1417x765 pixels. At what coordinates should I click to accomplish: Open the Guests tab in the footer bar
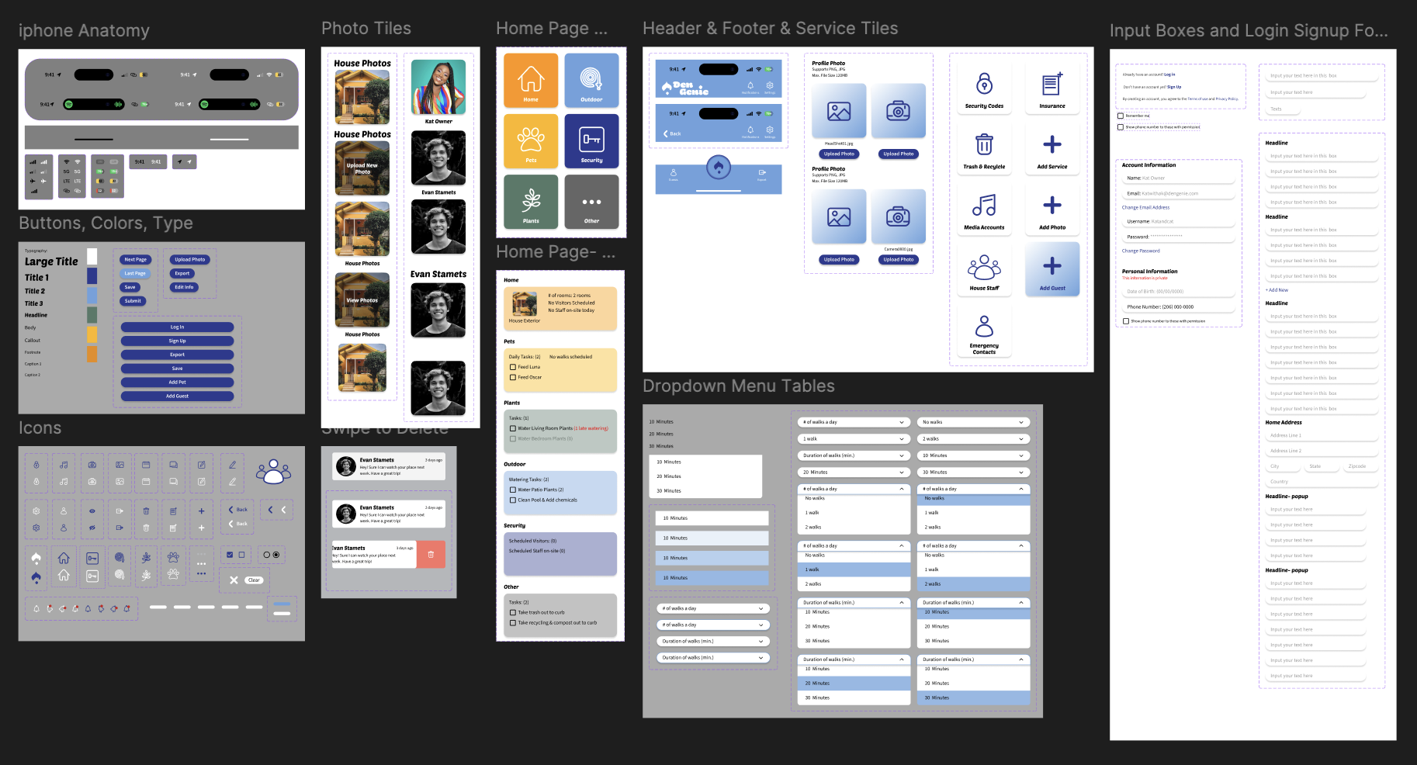coord(673,175)
